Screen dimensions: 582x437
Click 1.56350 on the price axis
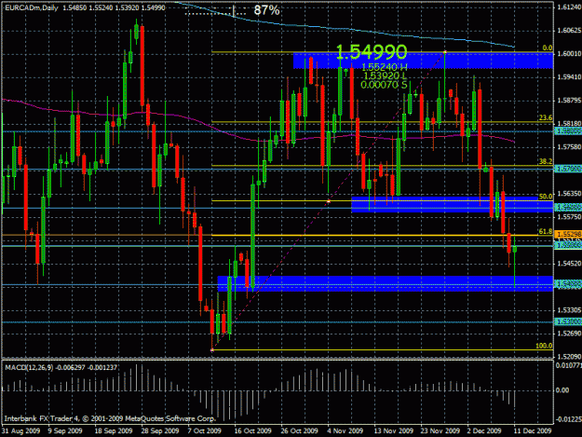click(x=569, y=194)
